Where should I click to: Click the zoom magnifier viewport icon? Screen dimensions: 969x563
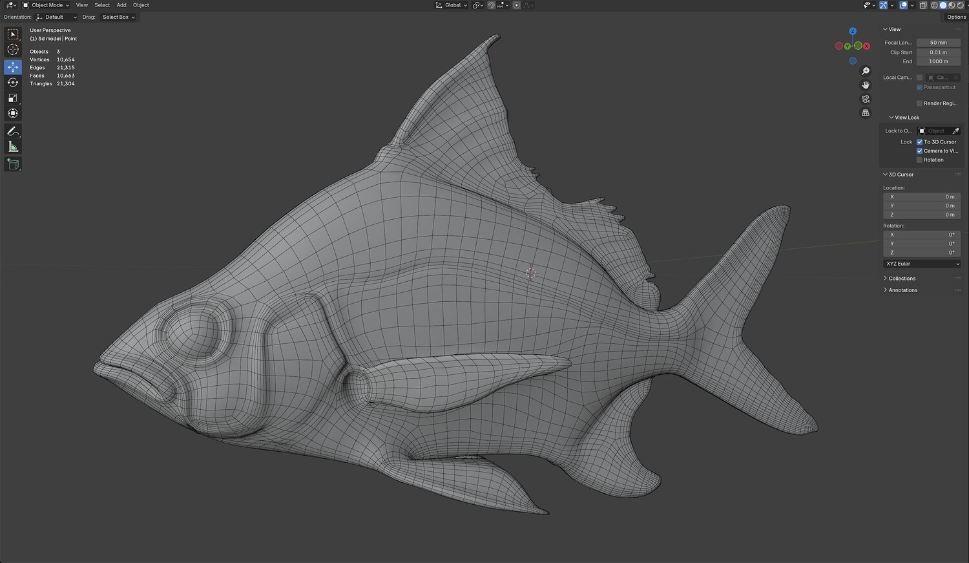[866, 71]
